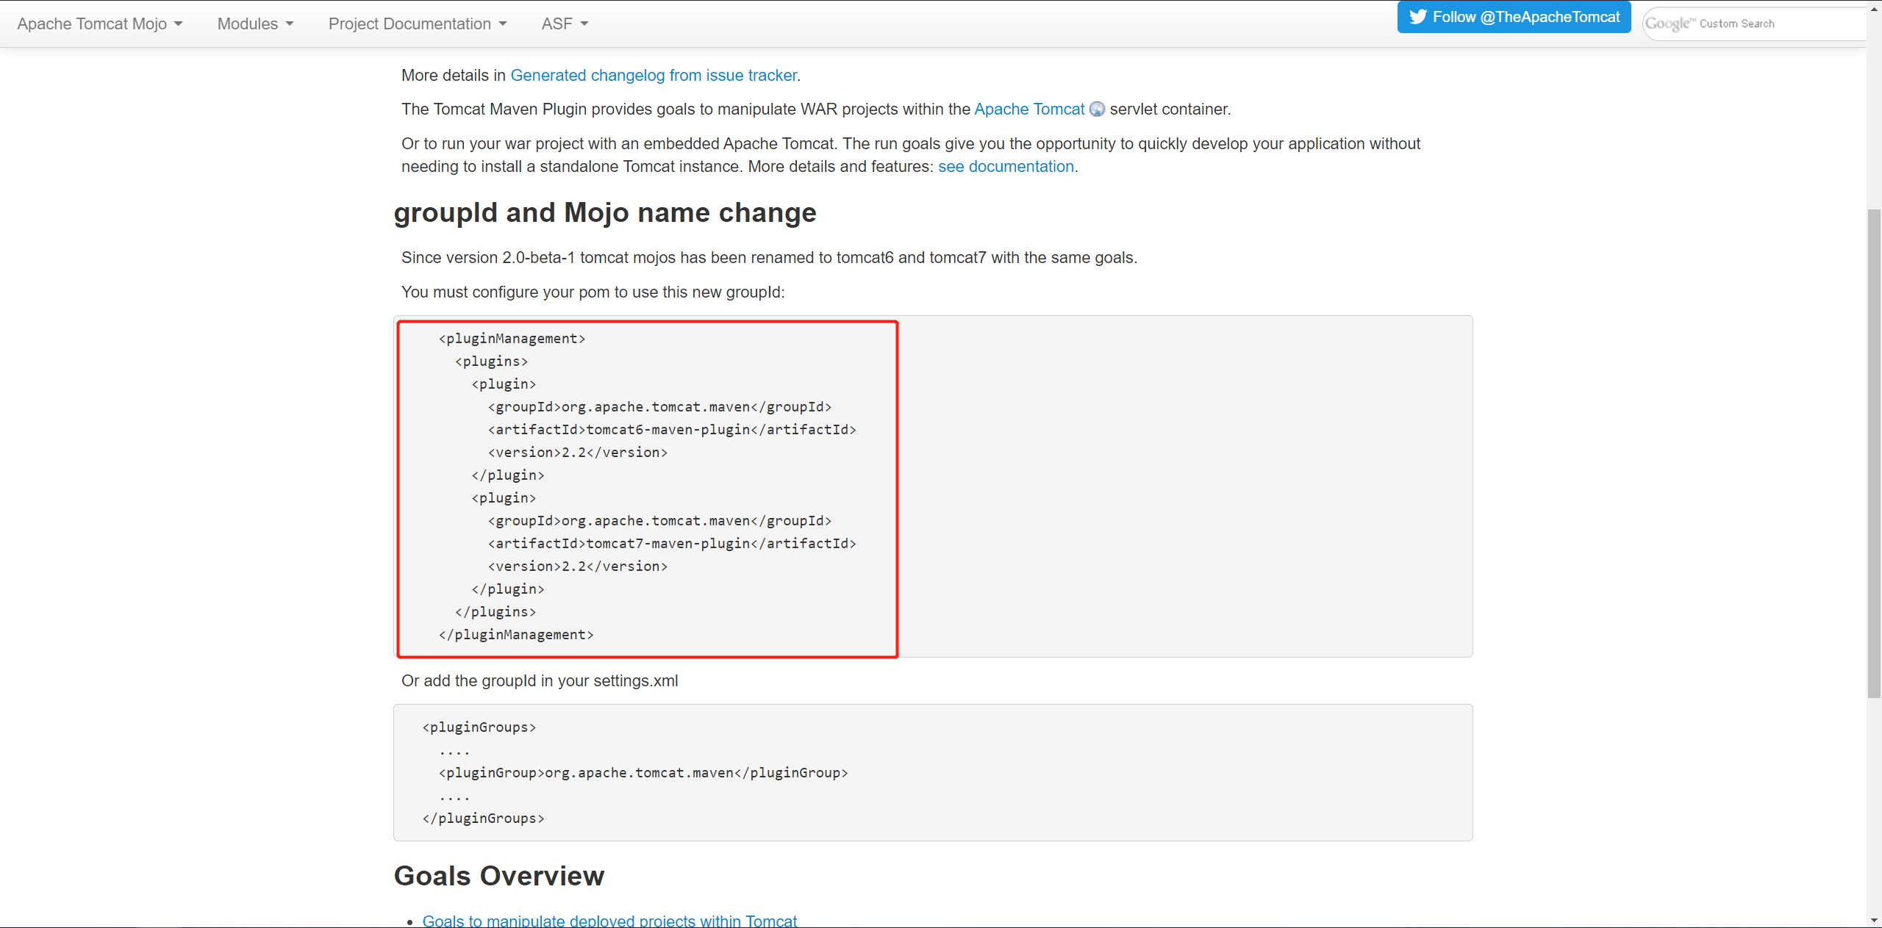Open Generated changelog from issue tracker link
Screen dimensions: 1882x928
tap(654, 76)
